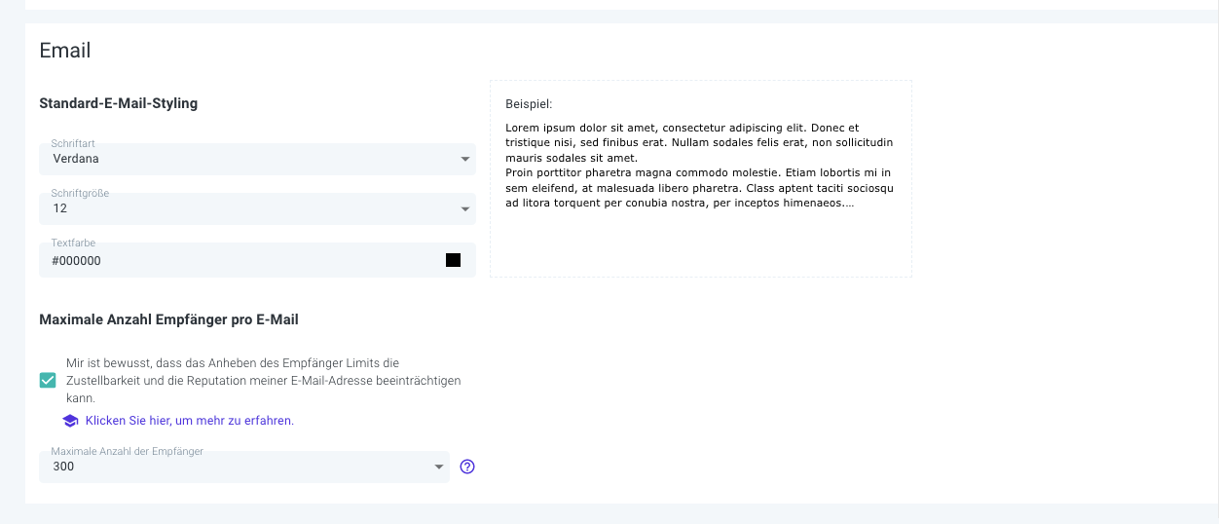Click the black Textfarbe color swatch

(453, 260)
